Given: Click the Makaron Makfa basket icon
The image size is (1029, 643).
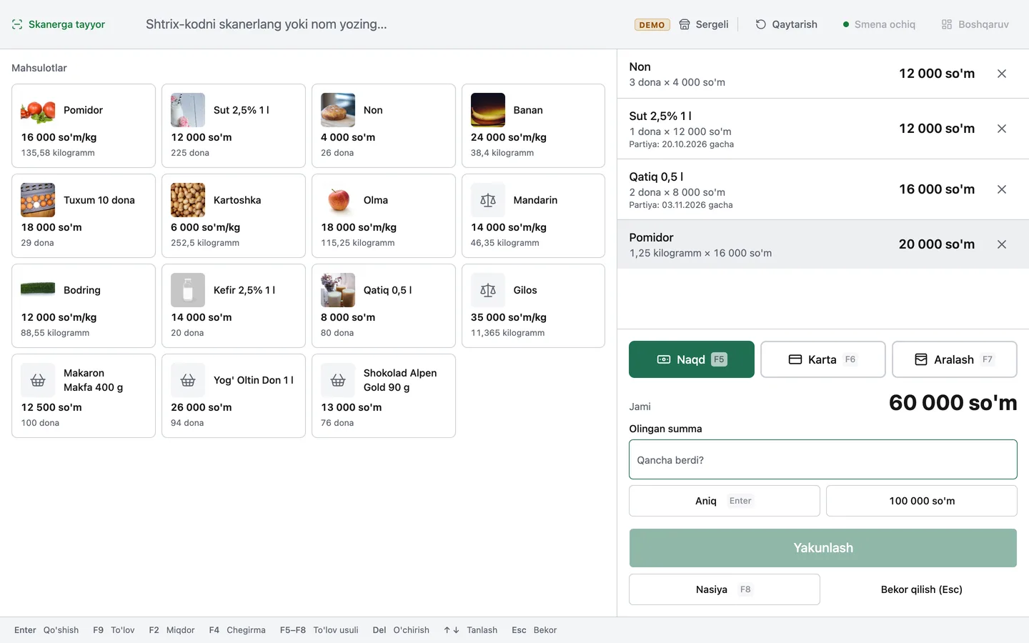Looking at the screenshot, I should (38, 380).
